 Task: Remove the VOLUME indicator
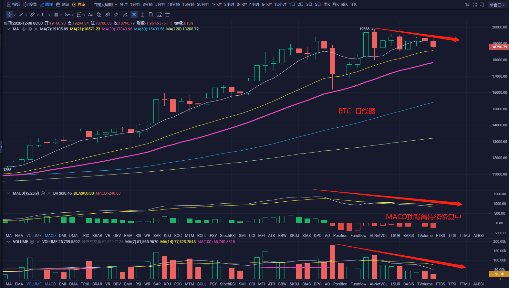38,242
